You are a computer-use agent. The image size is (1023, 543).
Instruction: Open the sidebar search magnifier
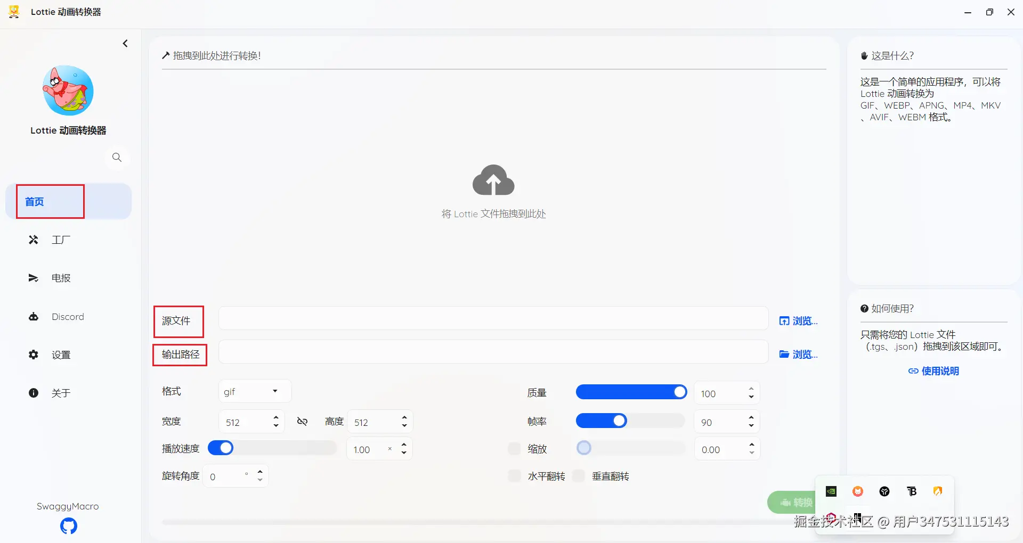[x=117, y=157]
